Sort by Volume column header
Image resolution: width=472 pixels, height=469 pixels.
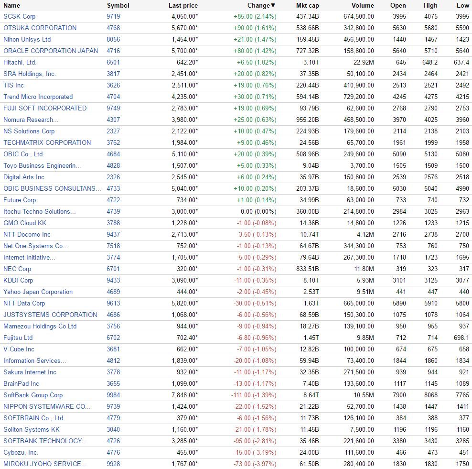coord(363,5)
